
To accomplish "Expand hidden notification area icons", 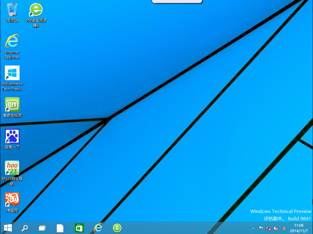I will pos(253,228).
